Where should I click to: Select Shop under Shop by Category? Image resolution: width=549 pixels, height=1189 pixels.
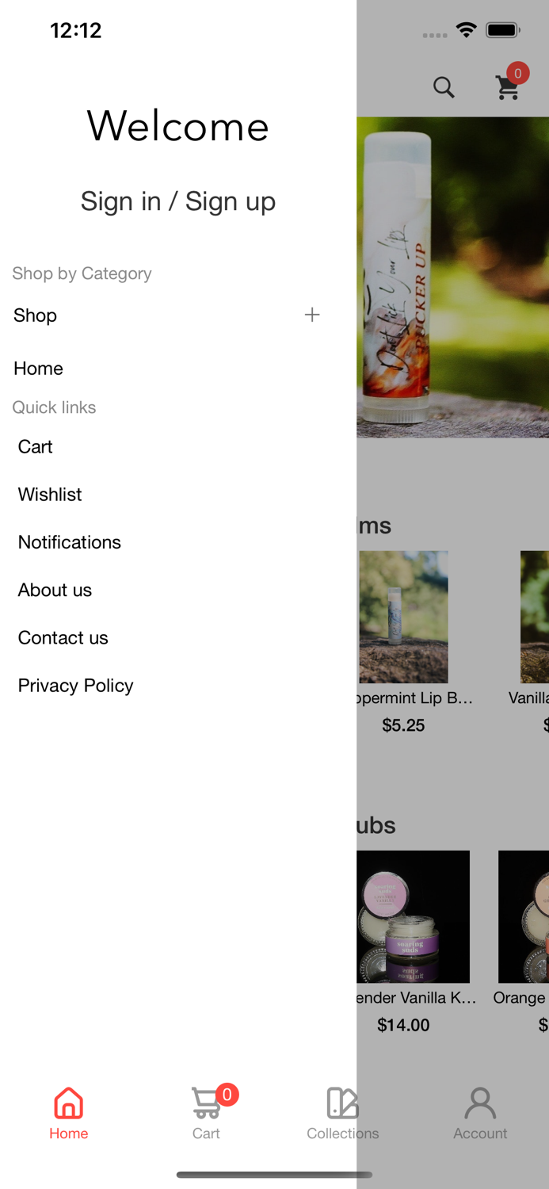pyautogui.click(x=36, y=315)
